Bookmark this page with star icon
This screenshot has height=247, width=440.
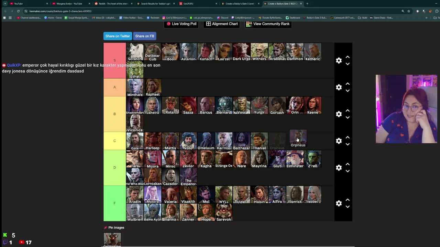[x=409, y=11]
